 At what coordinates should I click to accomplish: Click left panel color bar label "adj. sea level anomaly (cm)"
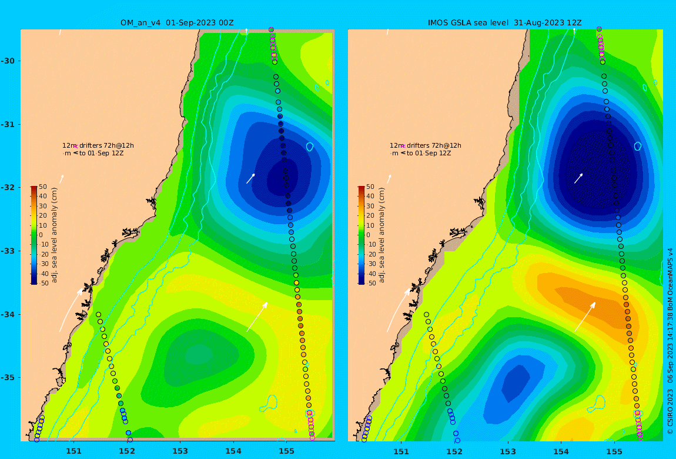coord(54,235)
